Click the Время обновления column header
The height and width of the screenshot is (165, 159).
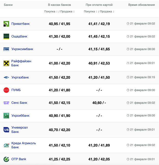pyautogui.click(x=141, y=5)
